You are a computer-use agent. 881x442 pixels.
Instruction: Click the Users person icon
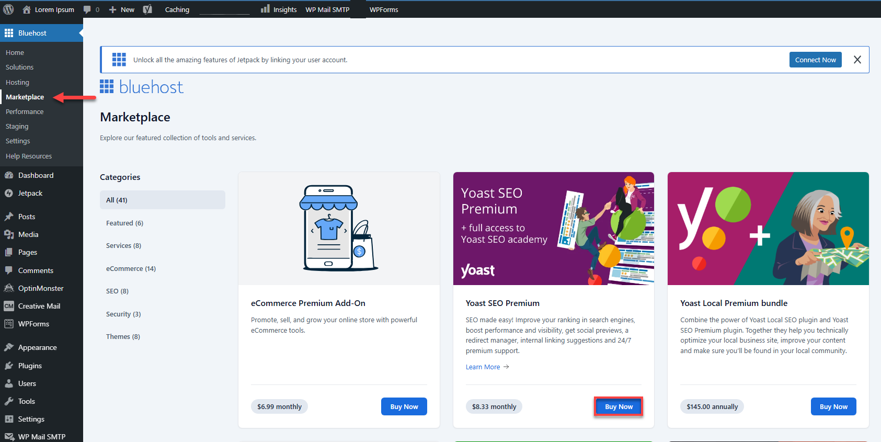[x=9, y=383]
